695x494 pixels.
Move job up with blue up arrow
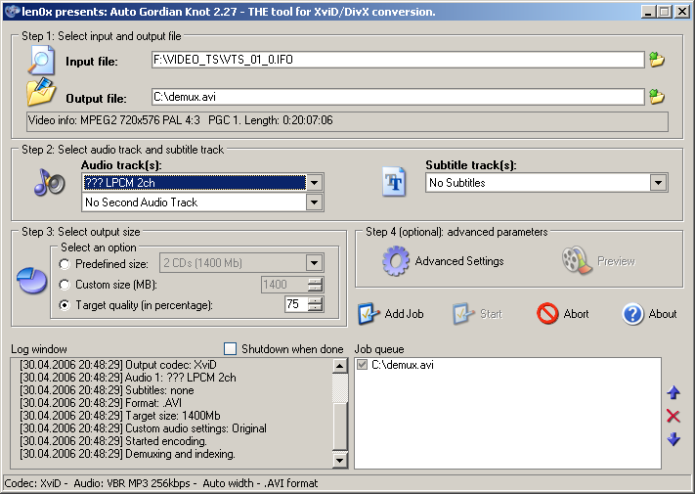tap(673, 392)
